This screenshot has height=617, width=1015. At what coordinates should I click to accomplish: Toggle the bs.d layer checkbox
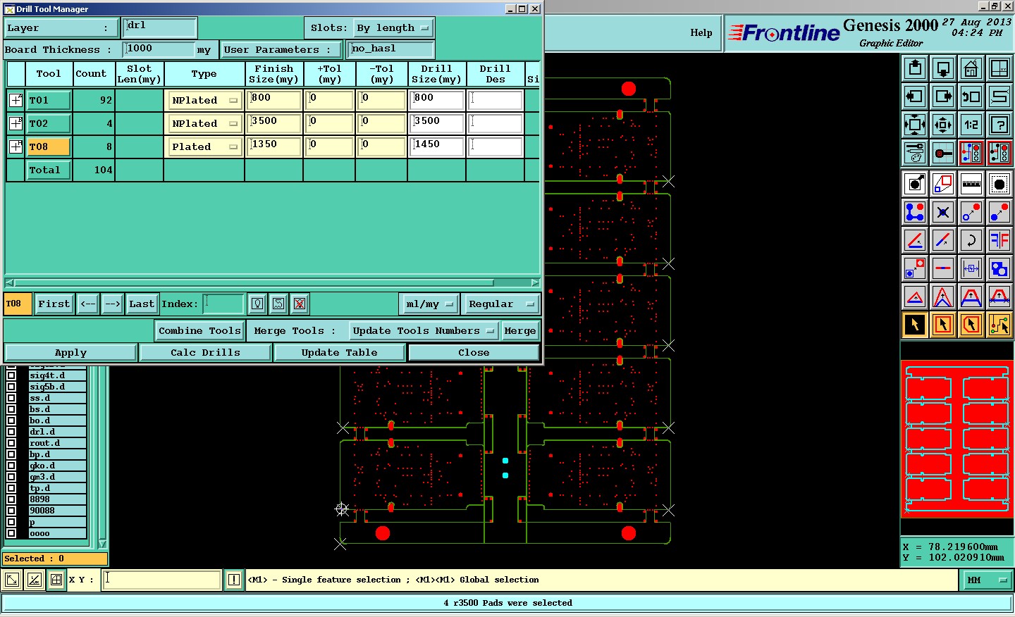click(11, 409)
